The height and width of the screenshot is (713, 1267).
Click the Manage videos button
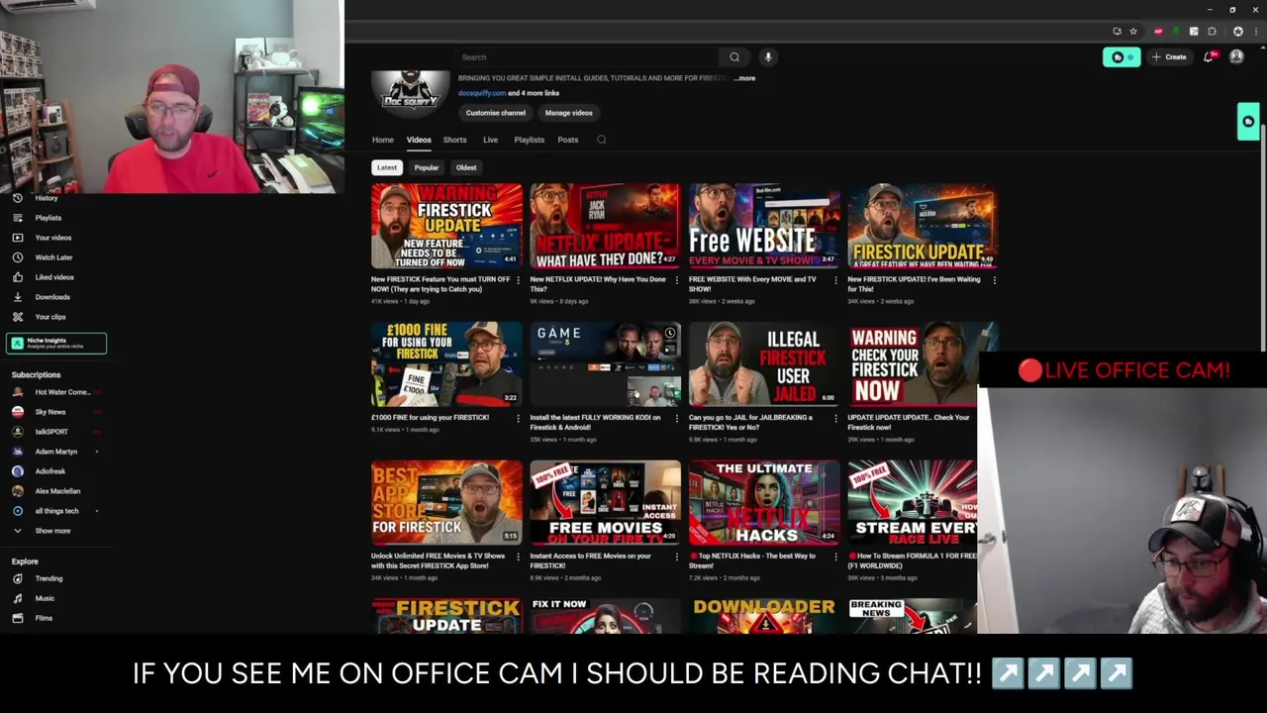click(568, 113)
